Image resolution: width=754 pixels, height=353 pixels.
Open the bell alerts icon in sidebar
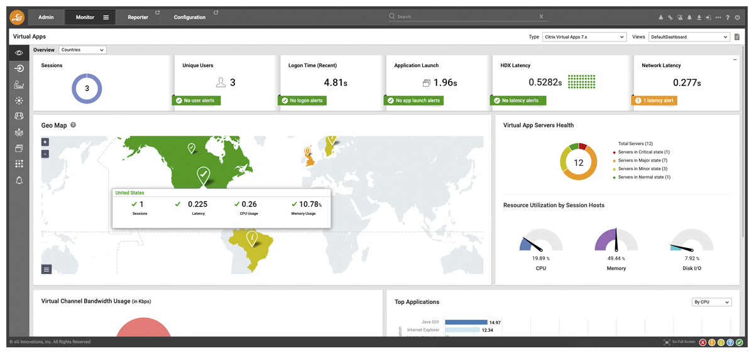tap(19, 180)
